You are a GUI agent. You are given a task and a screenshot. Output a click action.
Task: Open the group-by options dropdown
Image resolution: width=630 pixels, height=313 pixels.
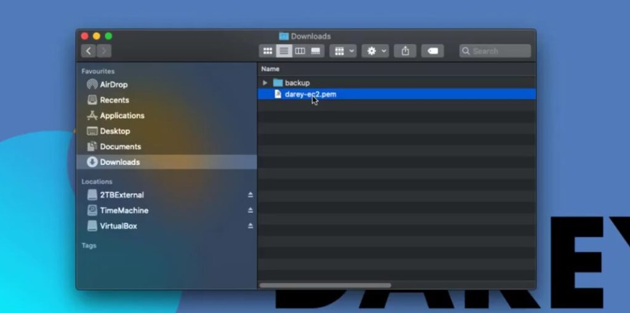pyautogui.click(x=343, y=51)
